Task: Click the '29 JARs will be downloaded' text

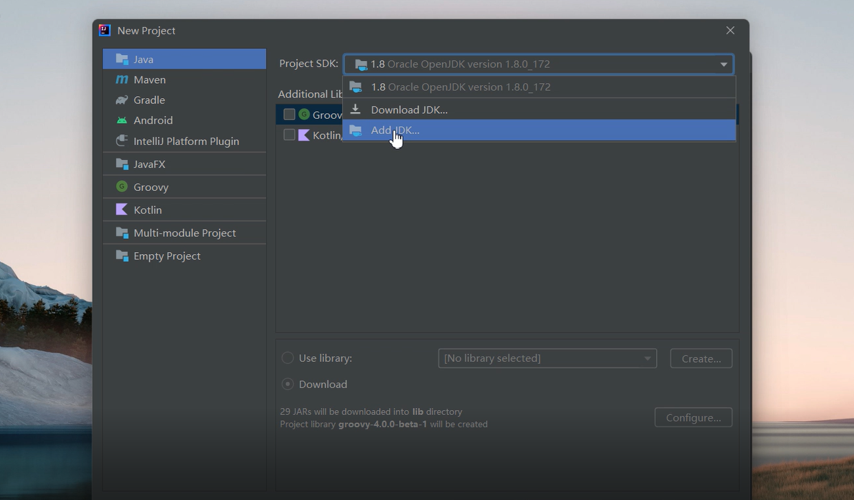Action: click(x=371, y=412)
